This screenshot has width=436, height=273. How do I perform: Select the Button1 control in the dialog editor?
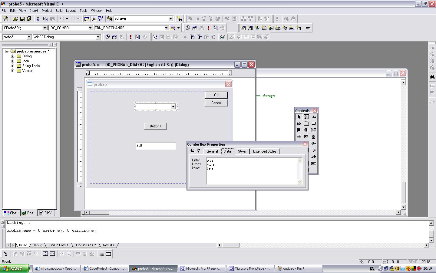tap(155, 126)
